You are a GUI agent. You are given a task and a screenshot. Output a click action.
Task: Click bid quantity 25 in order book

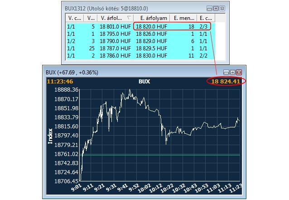tap(92, 49)
